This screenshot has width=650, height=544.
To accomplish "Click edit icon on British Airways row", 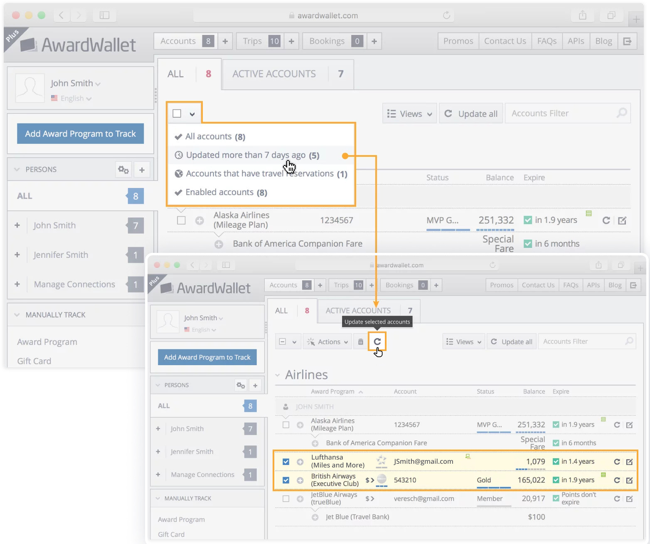I will 629,480.
